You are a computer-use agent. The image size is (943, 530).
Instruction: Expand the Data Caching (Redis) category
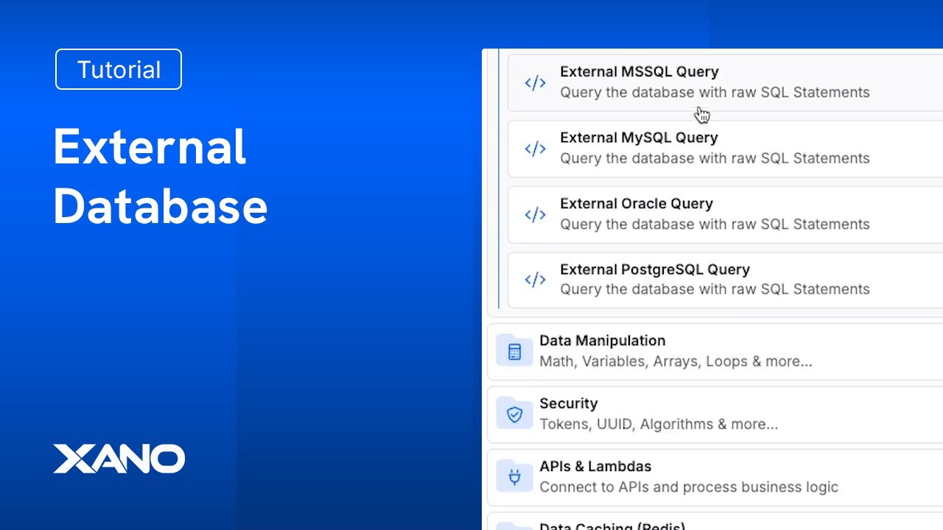pos(611,526)
